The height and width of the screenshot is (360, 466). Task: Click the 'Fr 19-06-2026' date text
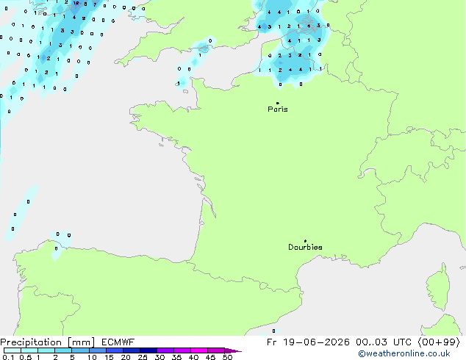click(x=308, y=342)
